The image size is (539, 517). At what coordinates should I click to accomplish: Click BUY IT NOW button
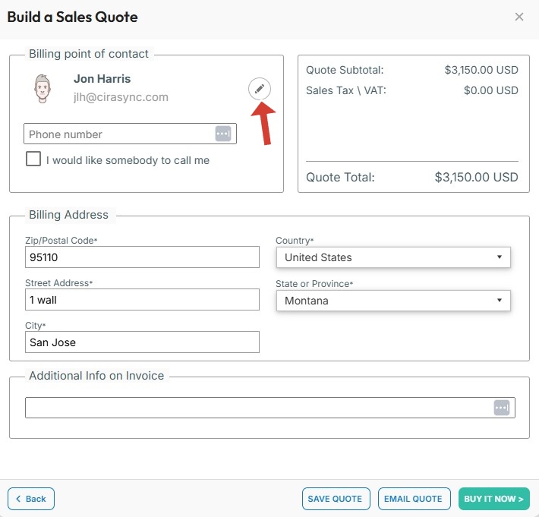click(x=493, y=499)
